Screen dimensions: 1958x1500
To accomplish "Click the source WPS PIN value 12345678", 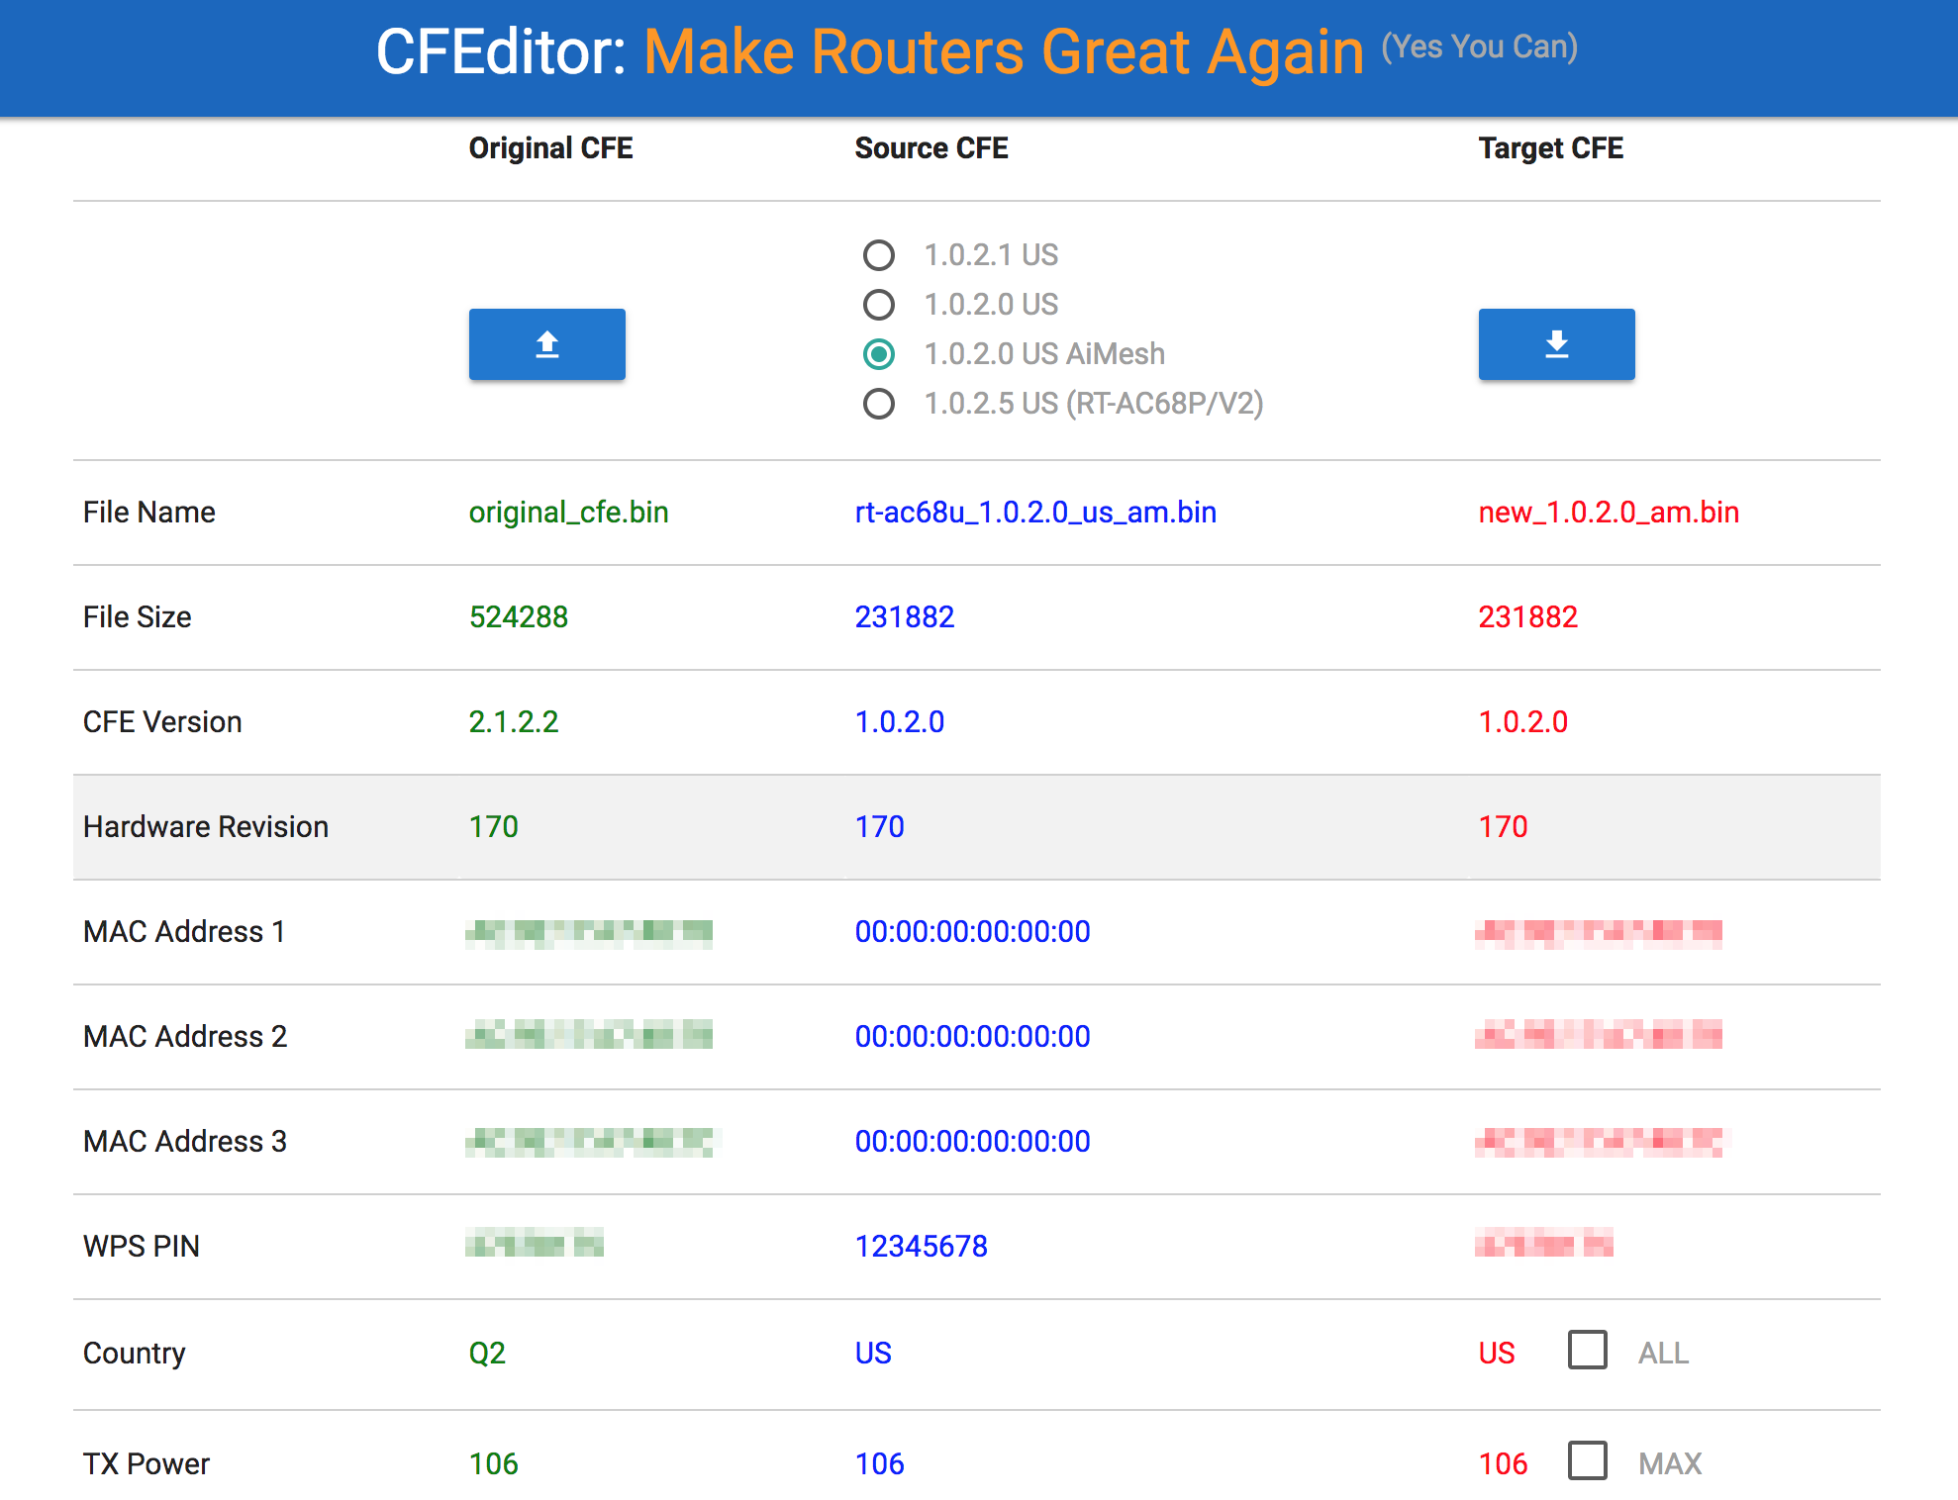I will point(921,1247).
